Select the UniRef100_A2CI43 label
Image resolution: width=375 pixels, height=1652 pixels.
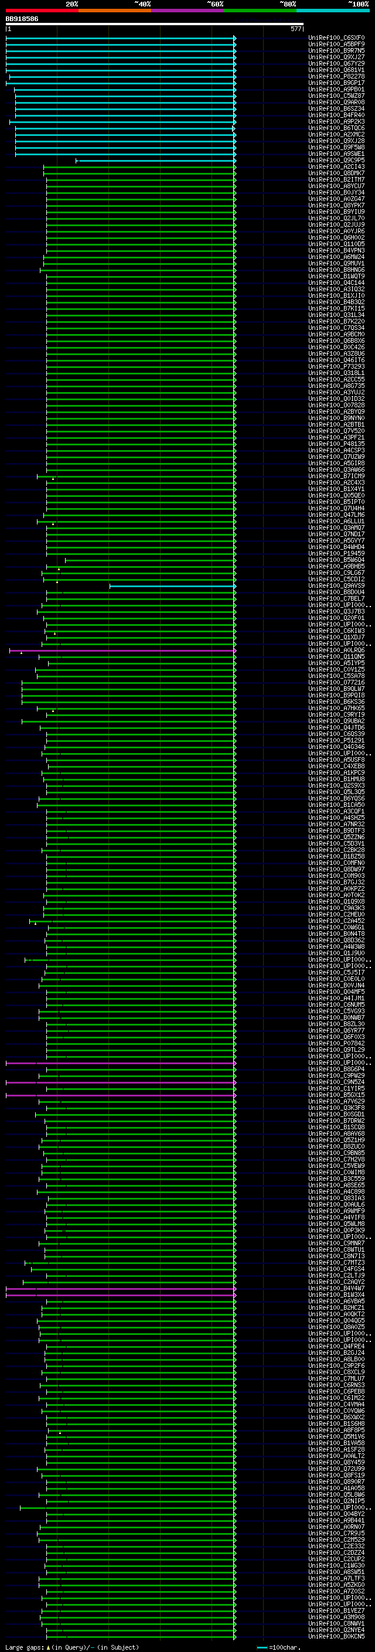point(336,167)
